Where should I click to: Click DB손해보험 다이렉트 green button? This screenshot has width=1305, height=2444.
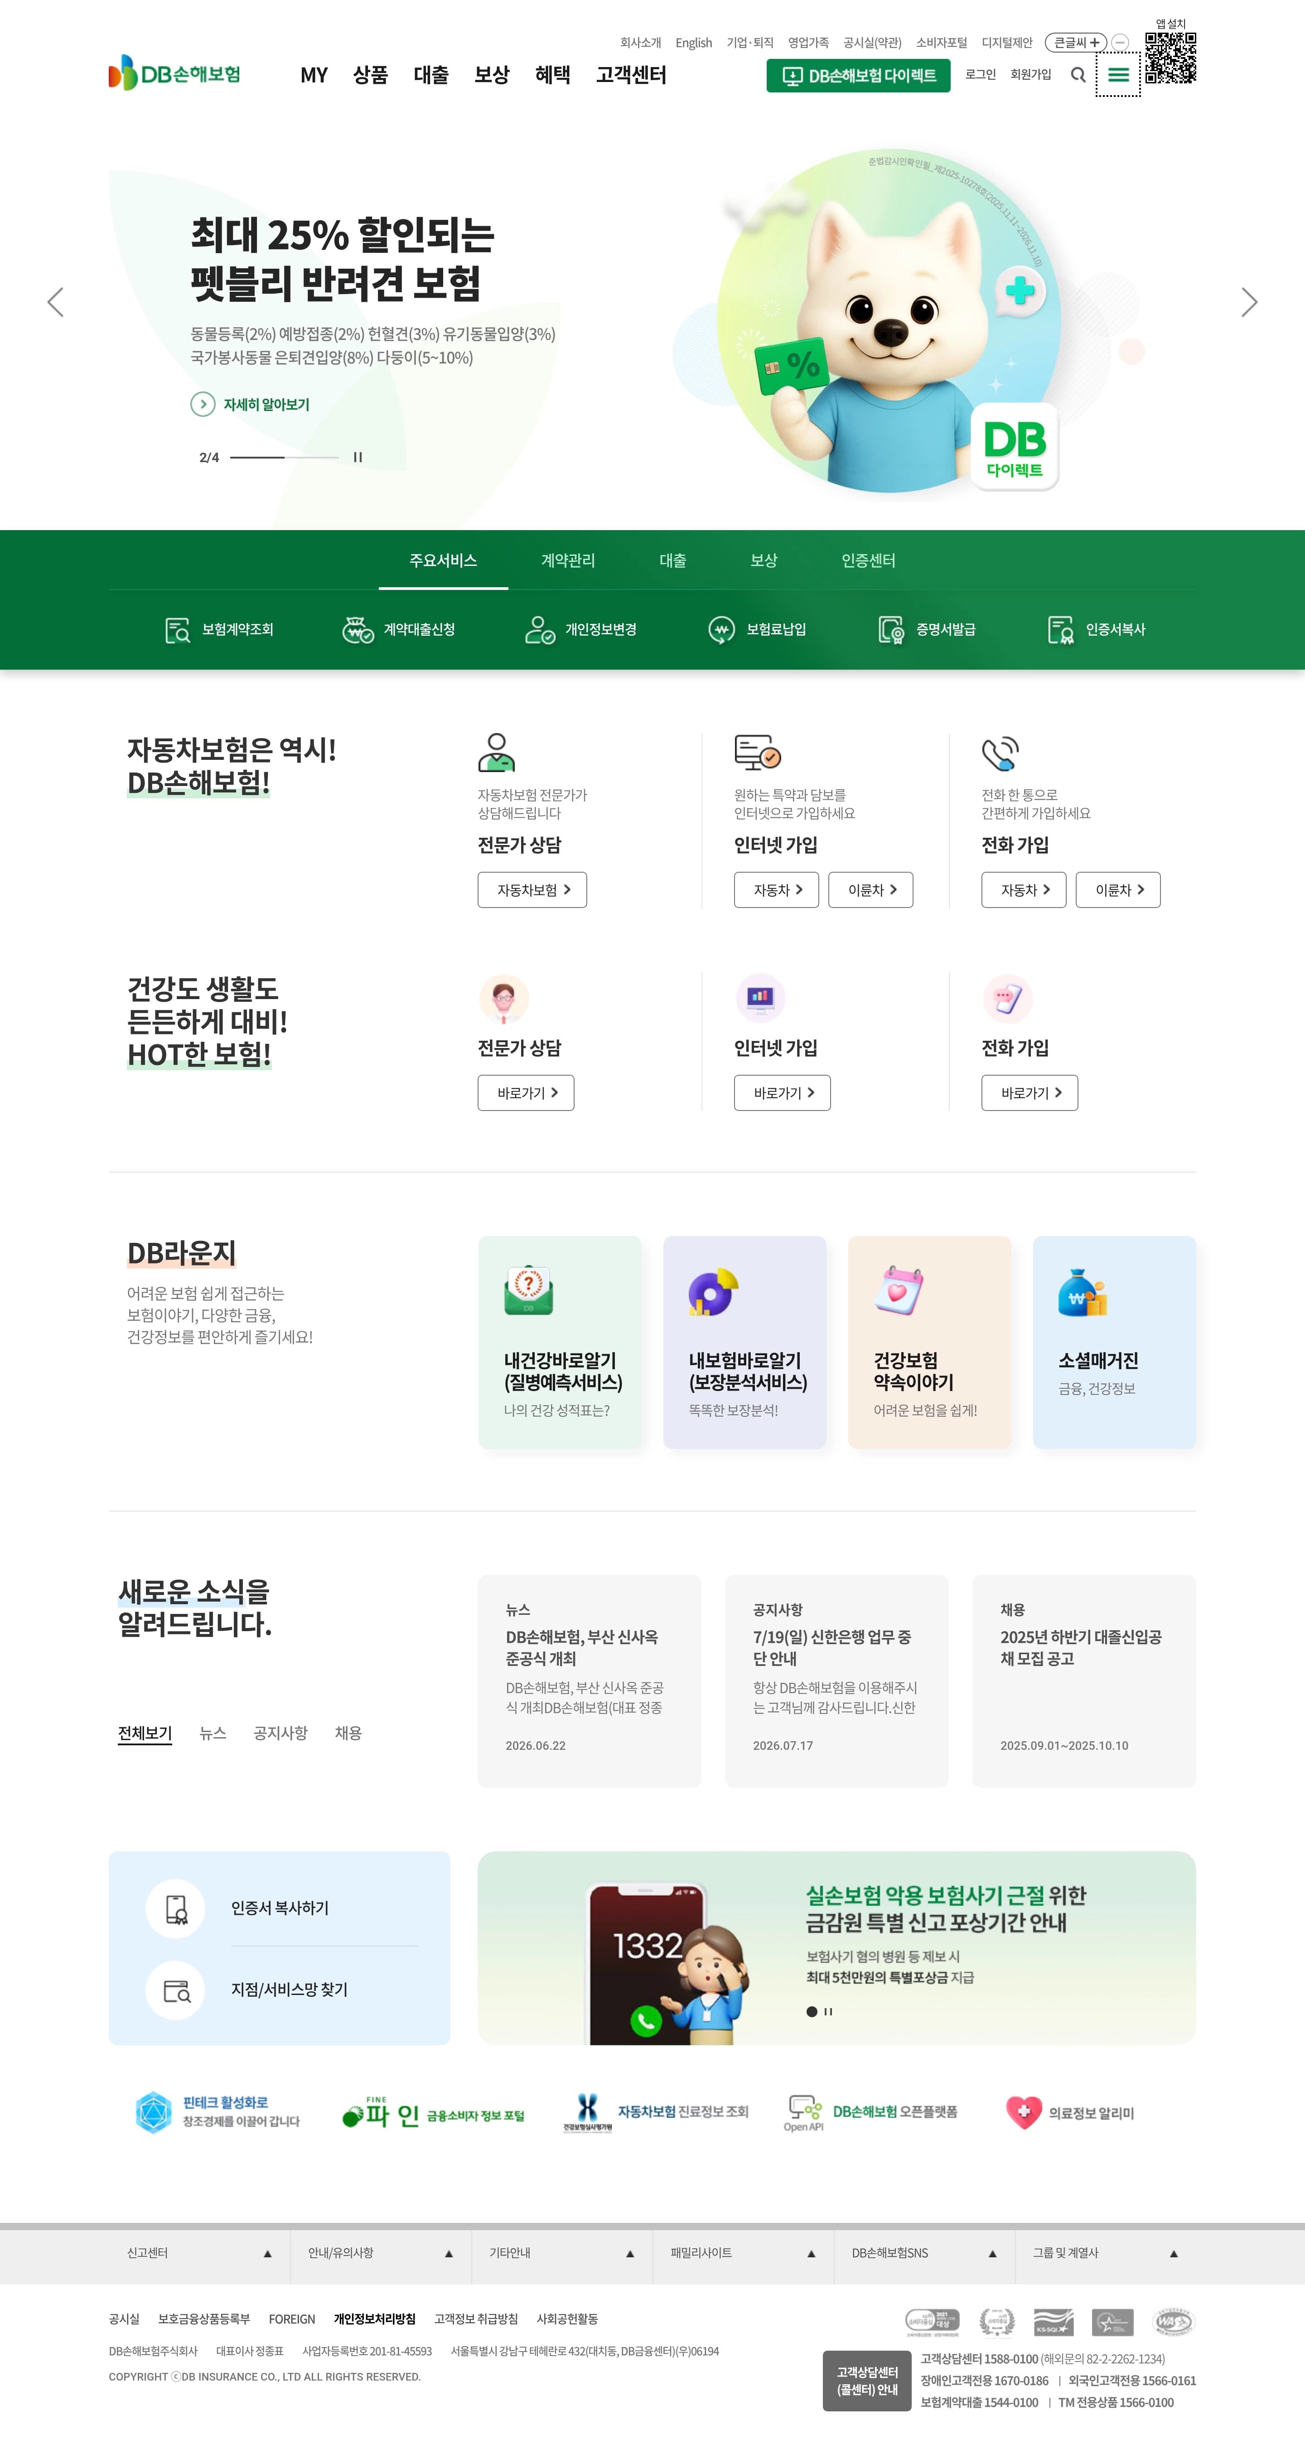click(858, 76)
